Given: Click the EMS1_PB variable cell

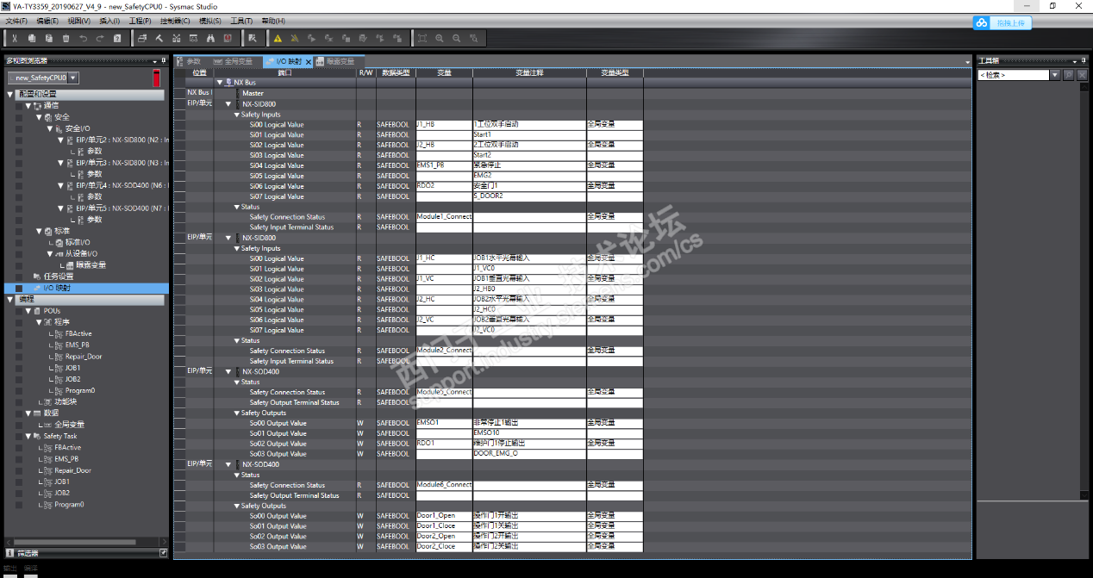Looking at the screenshot, I should point(444,165).
